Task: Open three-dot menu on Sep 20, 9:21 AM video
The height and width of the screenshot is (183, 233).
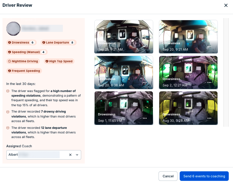Action: coord(209,47)
